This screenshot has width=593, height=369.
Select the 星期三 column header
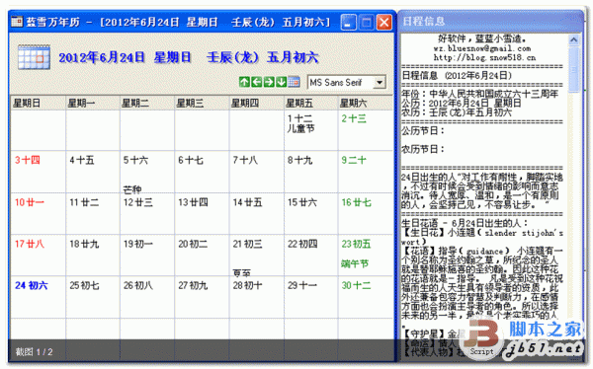(x=202, y=103)
